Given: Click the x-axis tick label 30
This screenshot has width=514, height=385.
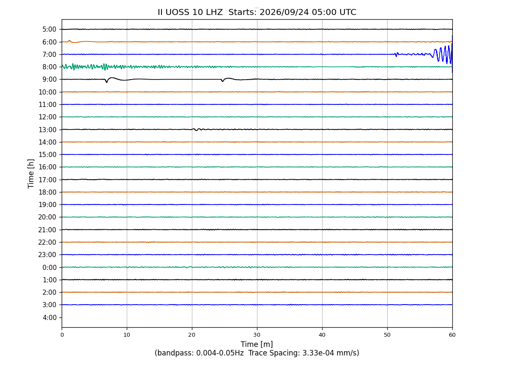Looking at the screenshot, I should (x=257, y=335).
